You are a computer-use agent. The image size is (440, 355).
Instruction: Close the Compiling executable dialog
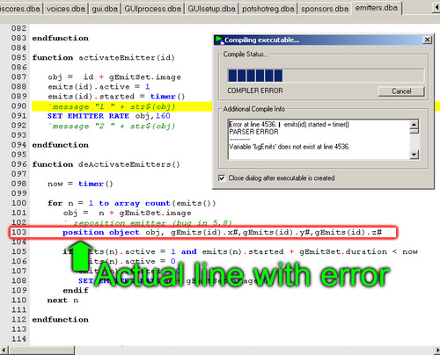click(428, 40)
